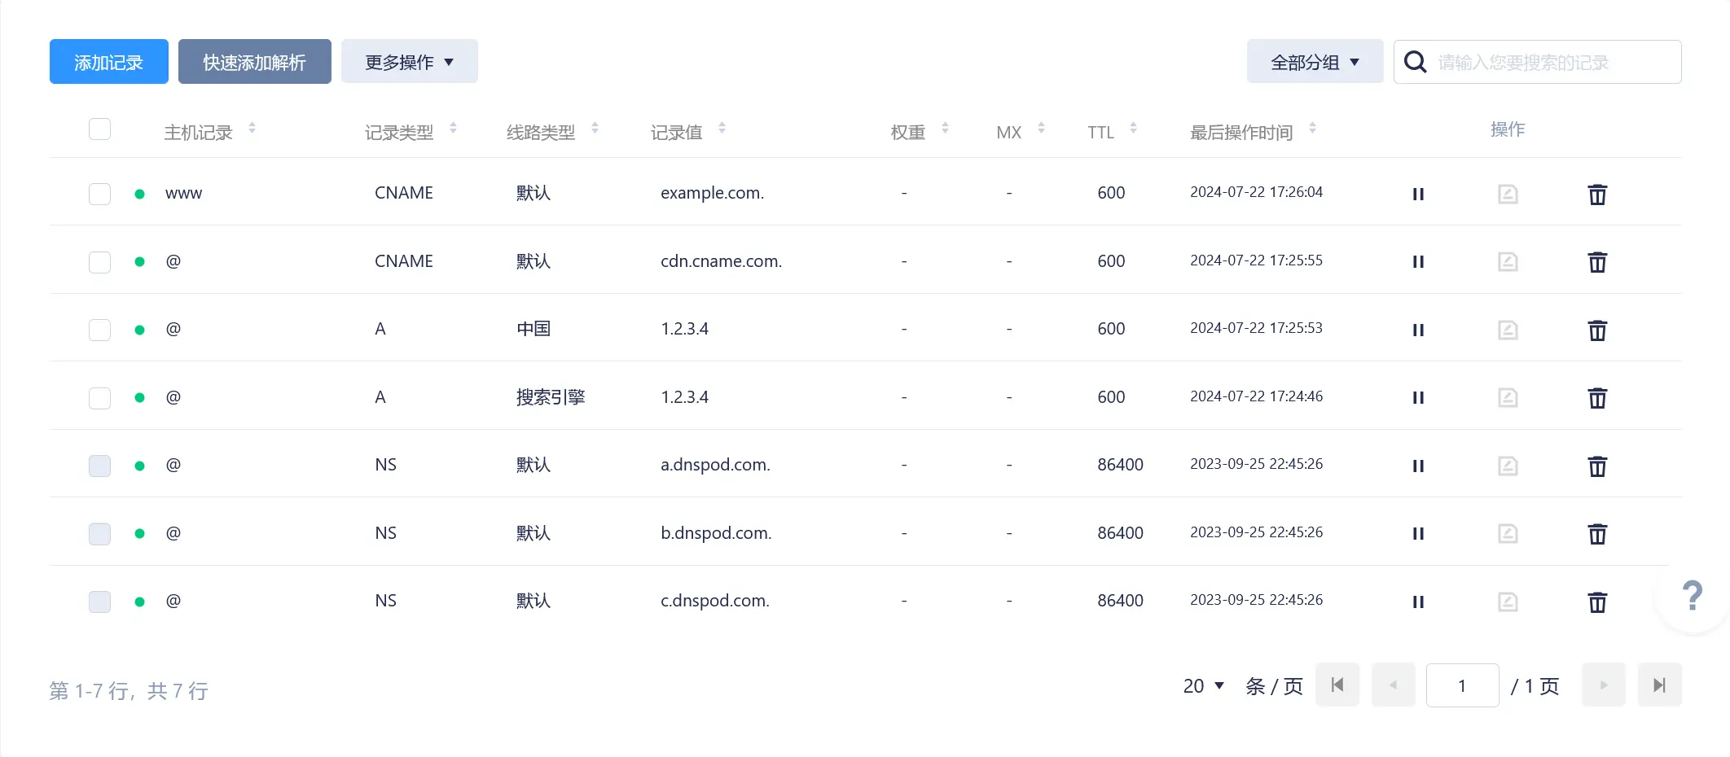Edit remark for b.dnspod.com. record
Viewport: 1730px width, 757px height.
(1508, 534)
